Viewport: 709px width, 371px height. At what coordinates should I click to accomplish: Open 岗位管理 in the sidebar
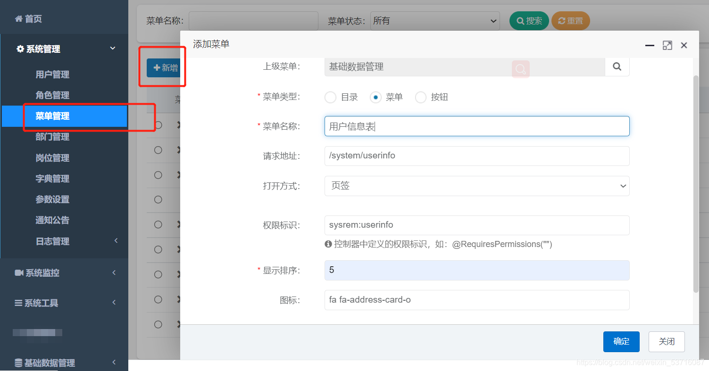pos(52,158)
